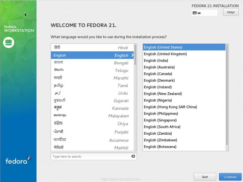Image resolution: width=243 pixels, height=182 pixels.
Task: Choose Malayalam language row
Action: coord(92,116)
